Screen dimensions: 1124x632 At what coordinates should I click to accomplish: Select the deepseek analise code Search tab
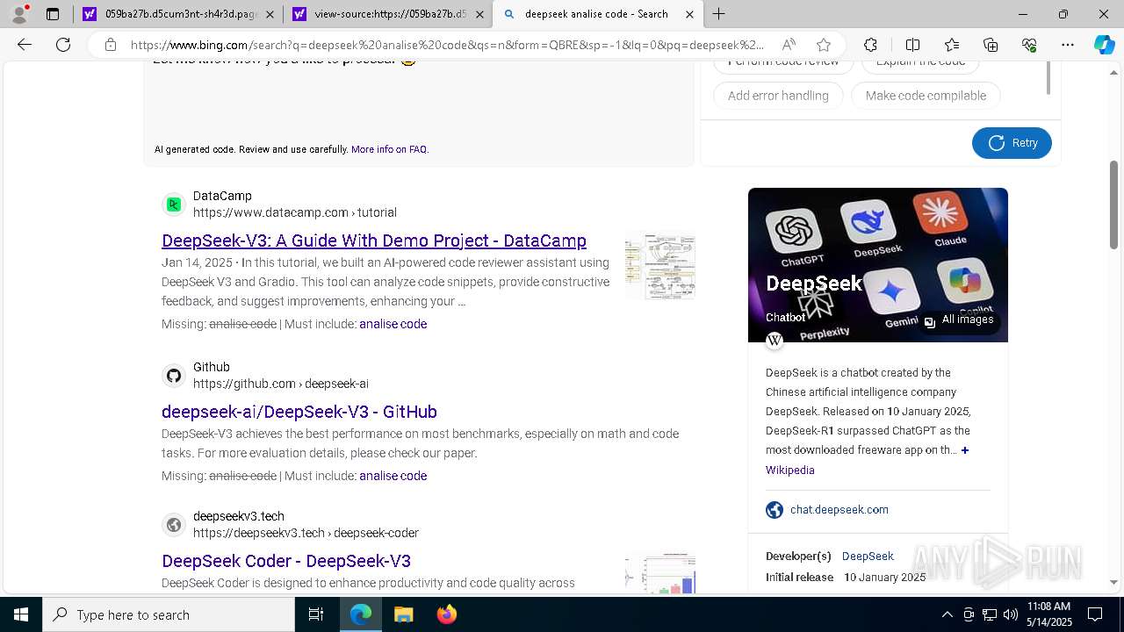(x=597, y=14)
